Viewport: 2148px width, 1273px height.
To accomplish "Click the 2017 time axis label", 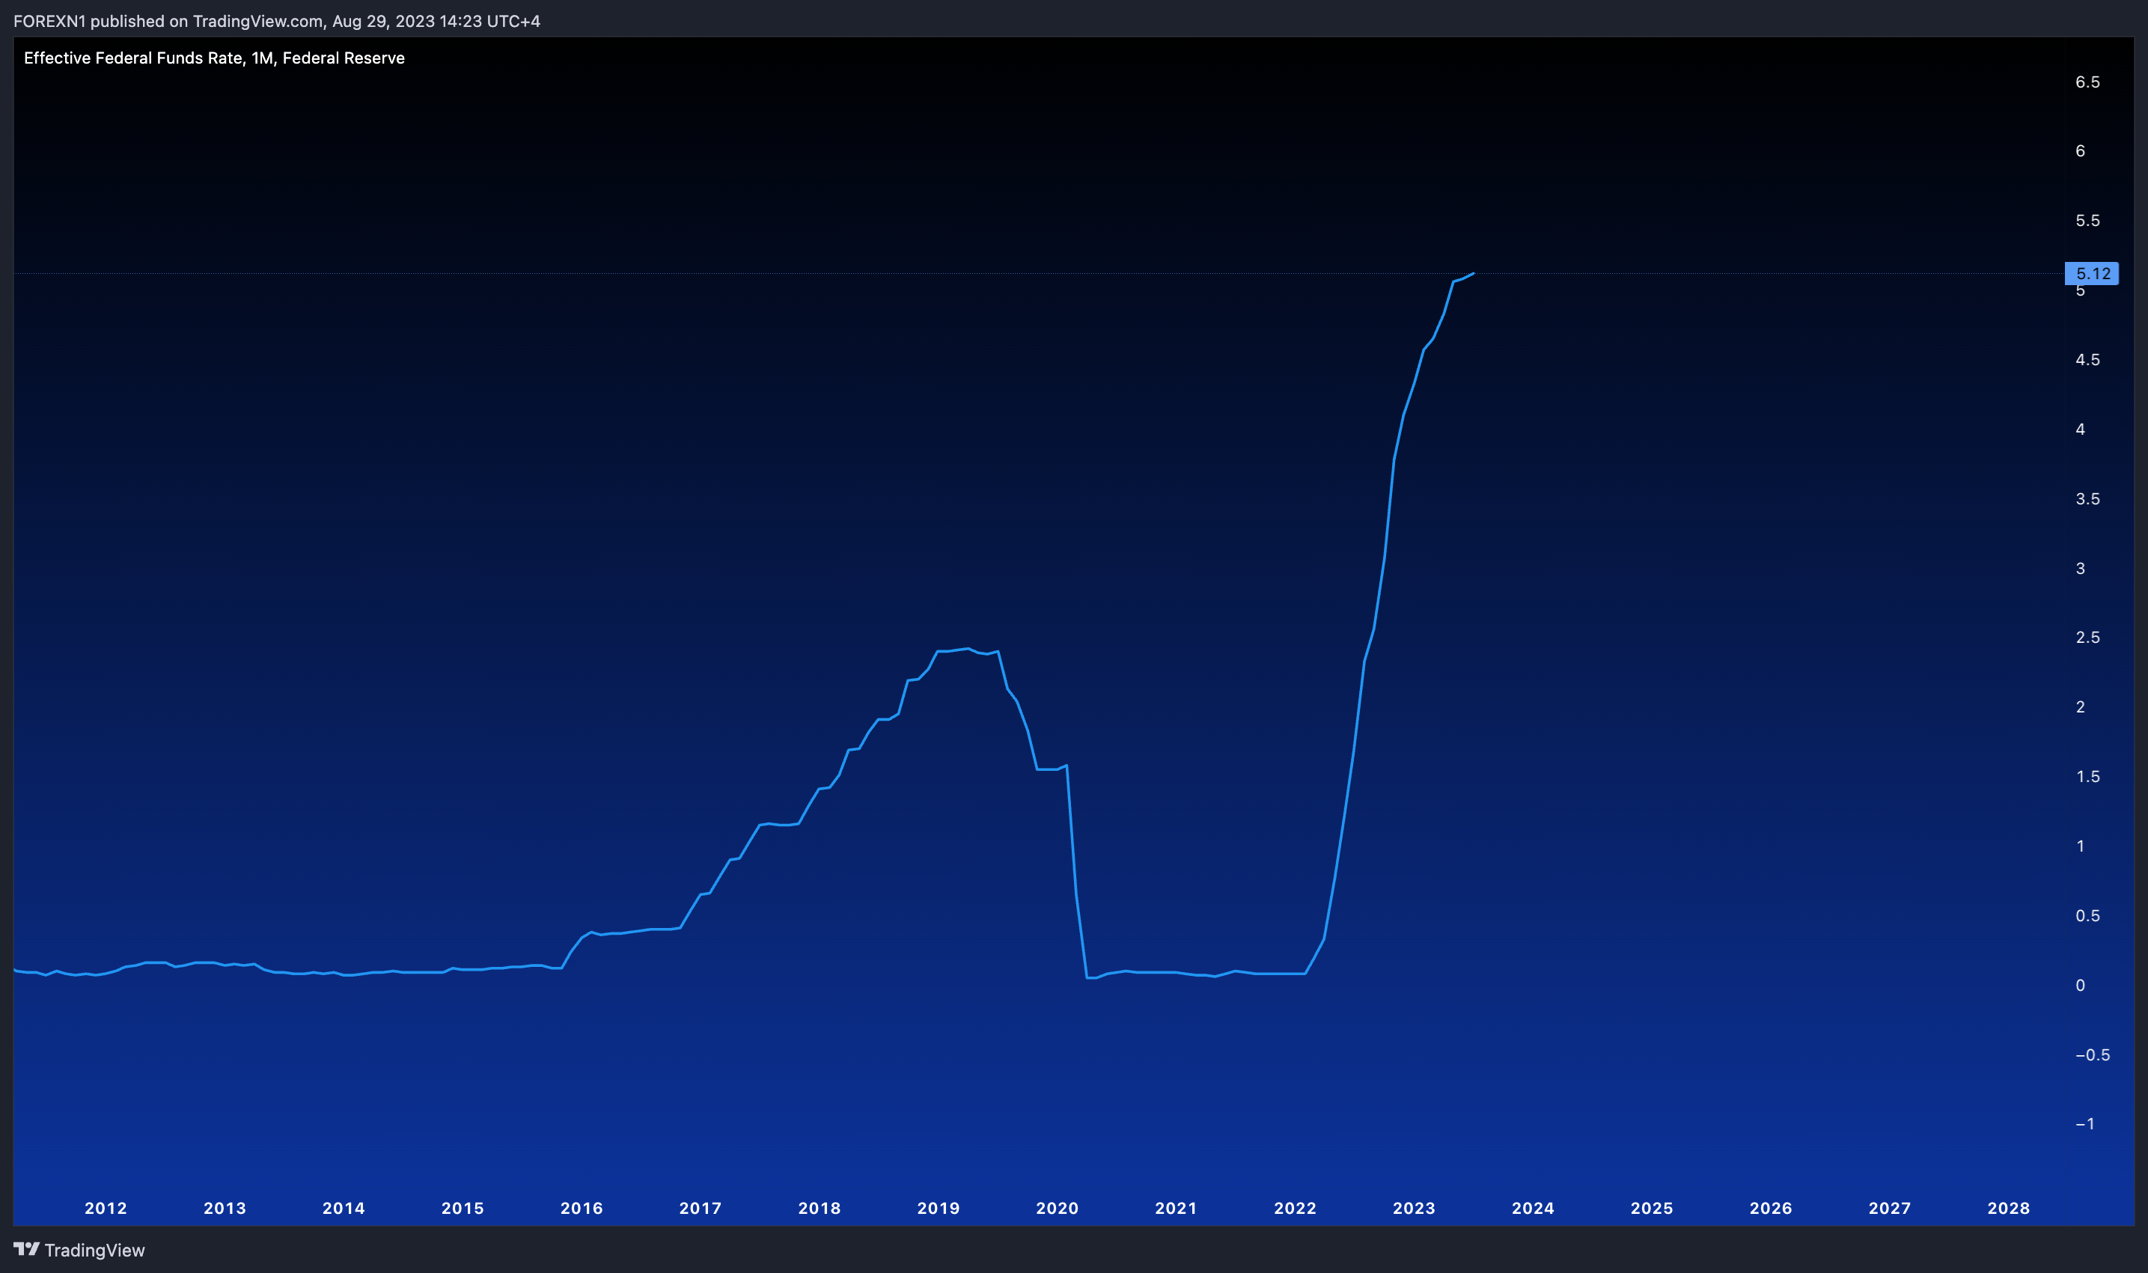I will [x=701, y=1208].
